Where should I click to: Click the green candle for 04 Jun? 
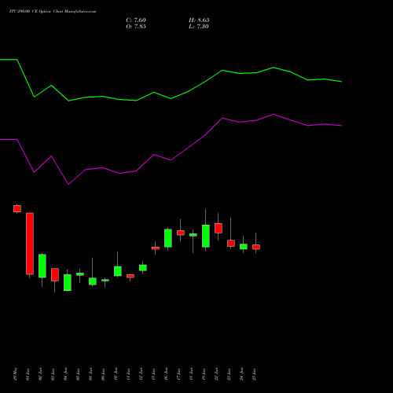click(68, 282)
